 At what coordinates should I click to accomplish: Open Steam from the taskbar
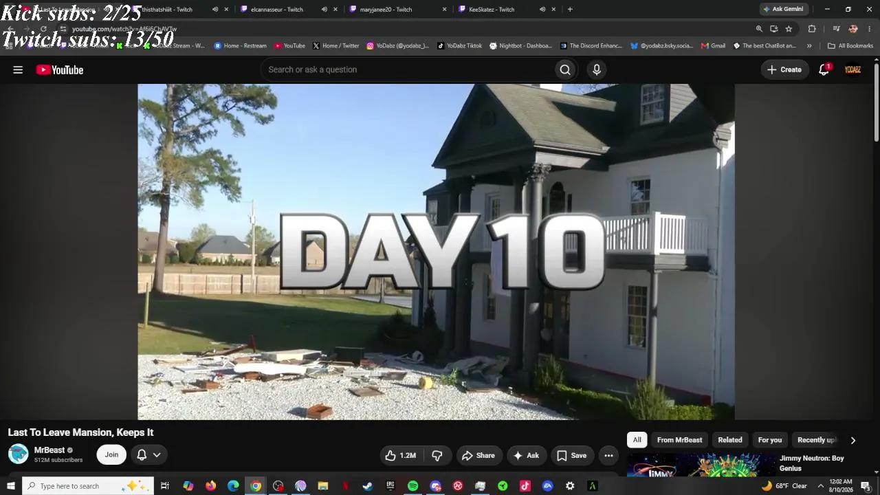point(368,486)
